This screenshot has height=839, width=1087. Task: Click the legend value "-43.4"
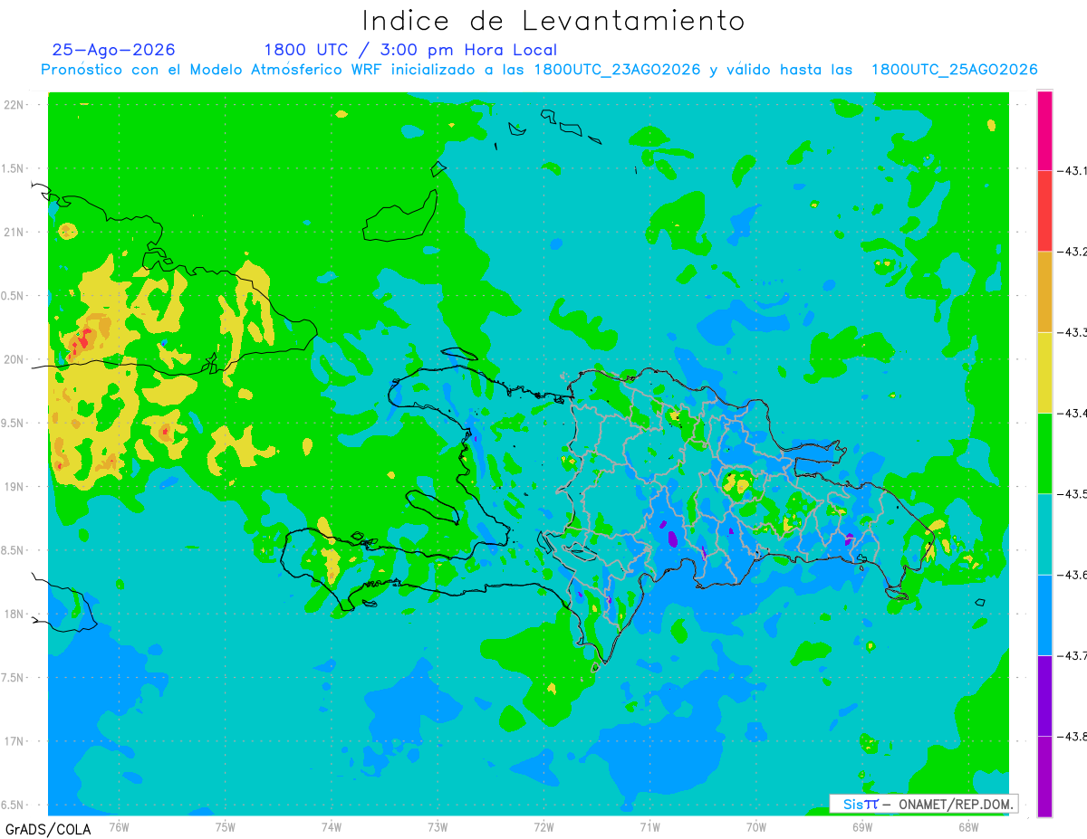tap(1073, 413)
